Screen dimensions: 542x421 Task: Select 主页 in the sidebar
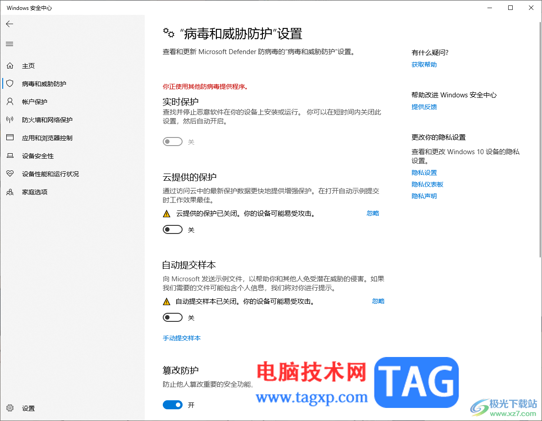pos(28,66)
